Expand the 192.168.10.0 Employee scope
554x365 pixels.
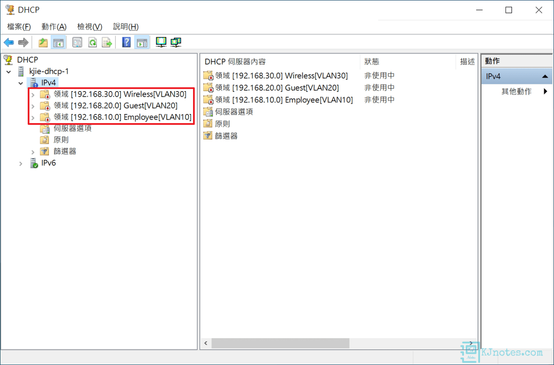pos(33,117)
